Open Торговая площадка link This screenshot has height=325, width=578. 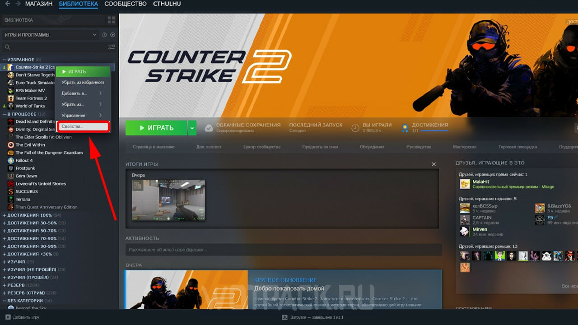coord(517,147)
